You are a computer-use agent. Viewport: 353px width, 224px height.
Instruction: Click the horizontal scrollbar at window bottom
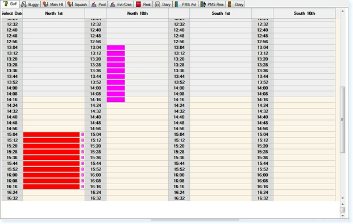point(195,220)
